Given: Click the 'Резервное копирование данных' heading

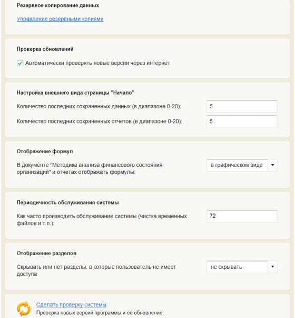Looking at the screenshot, I should (x=58, y=5).
